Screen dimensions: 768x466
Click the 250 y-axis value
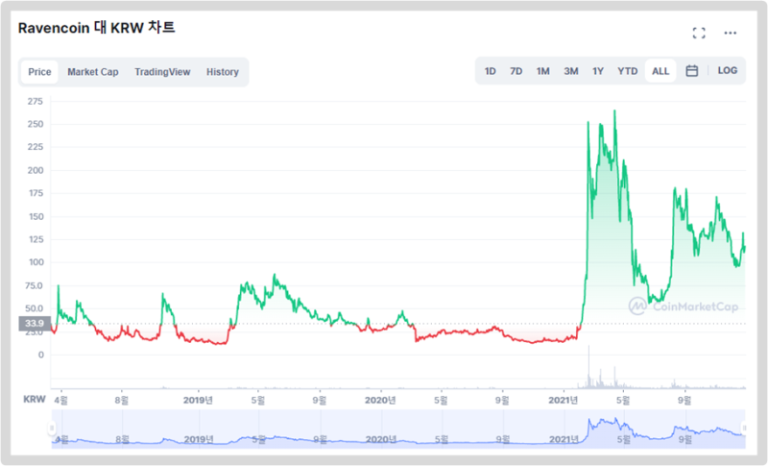36,125
